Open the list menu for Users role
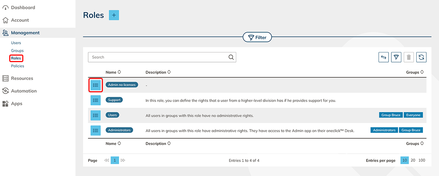The image size is (439, 176). tap(96, 115)
